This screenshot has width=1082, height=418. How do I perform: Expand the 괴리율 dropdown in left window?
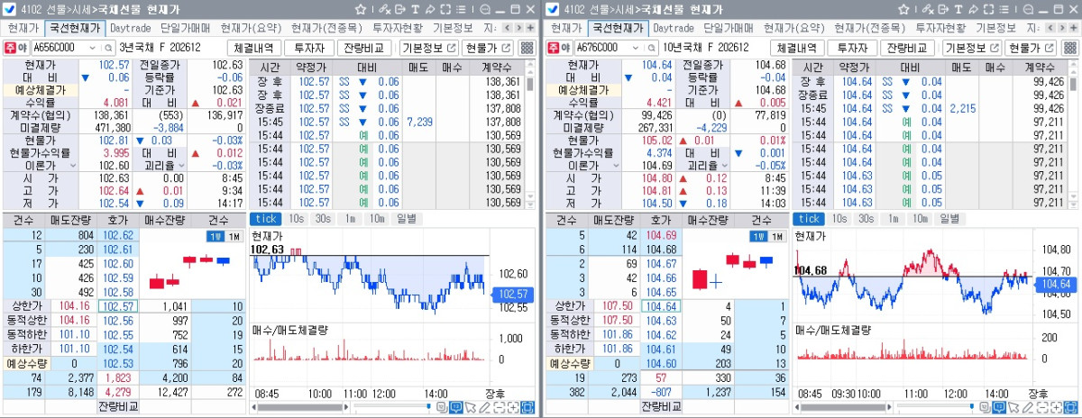(x=180, y=166)
